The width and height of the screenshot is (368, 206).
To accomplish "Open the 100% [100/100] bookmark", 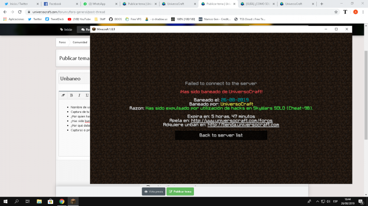I will [x=183, y=19].
